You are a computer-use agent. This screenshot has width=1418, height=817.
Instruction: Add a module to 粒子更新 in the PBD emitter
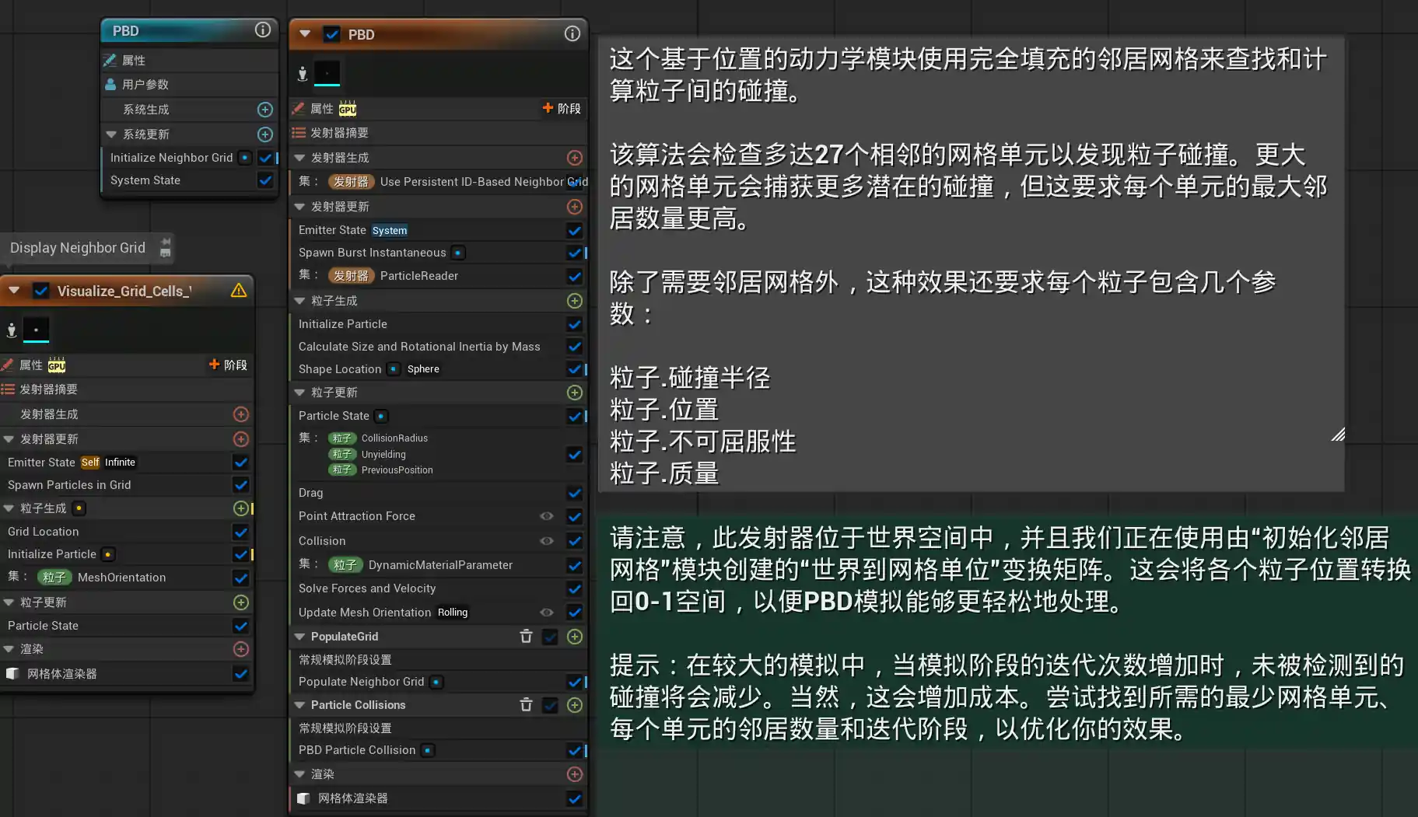pyautogui.click(x=575, y=393)
